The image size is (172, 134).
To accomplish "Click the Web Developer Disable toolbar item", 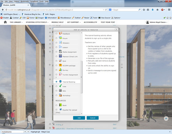I will (5, 18).
